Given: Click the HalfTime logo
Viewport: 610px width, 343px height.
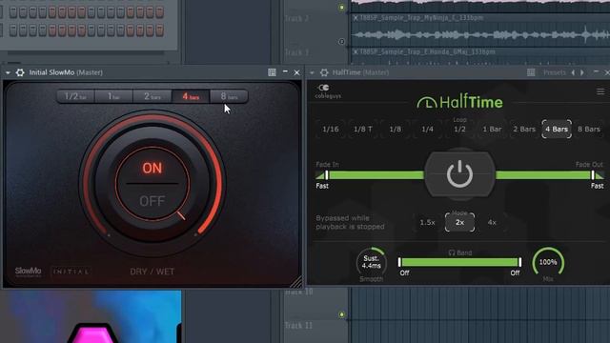Looking at the screenshot, I should point(459,102).
